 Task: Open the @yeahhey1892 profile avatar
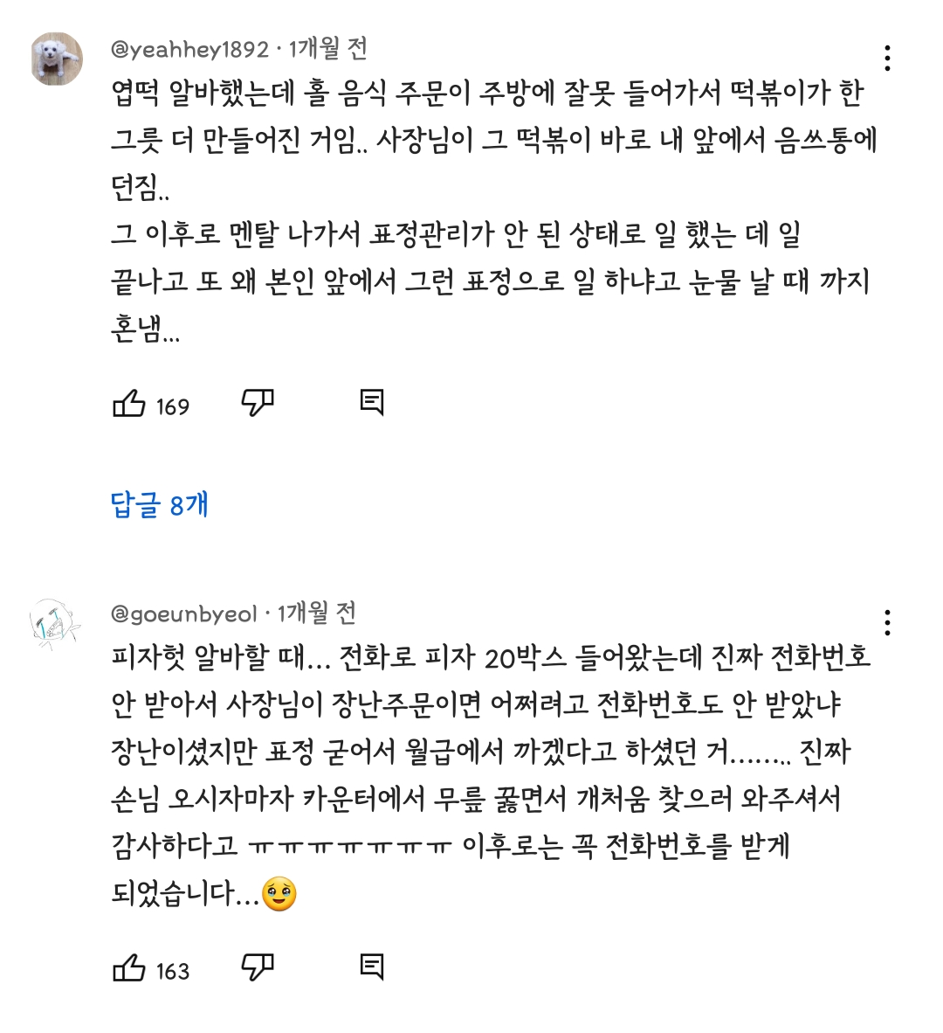[x=57, y=59]
